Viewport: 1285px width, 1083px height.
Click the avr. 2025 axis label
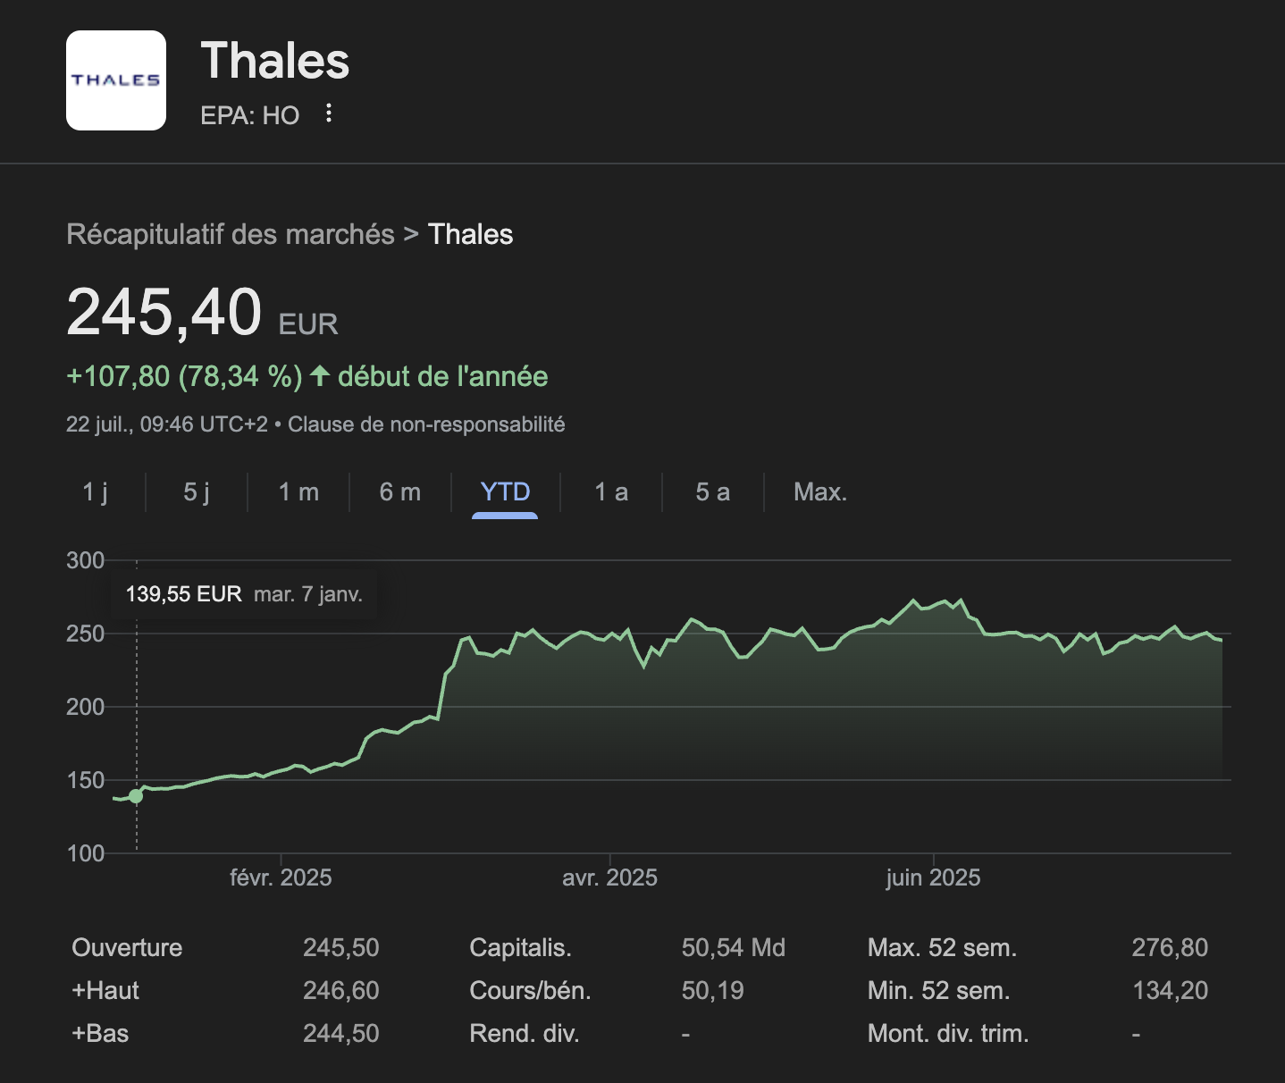click(x=609, y=877)
